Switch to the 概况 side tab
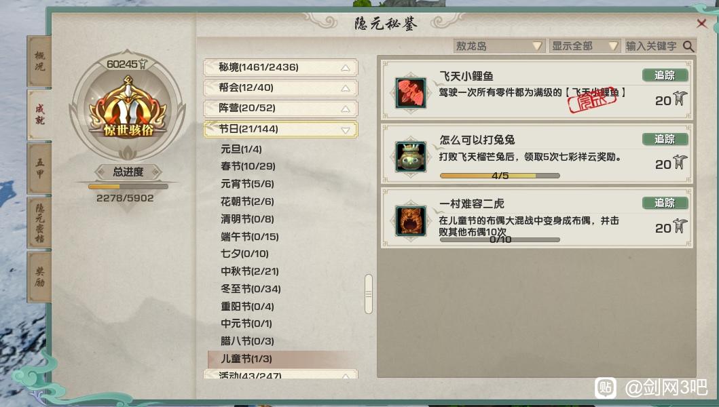719x407 pixels. 39,61
